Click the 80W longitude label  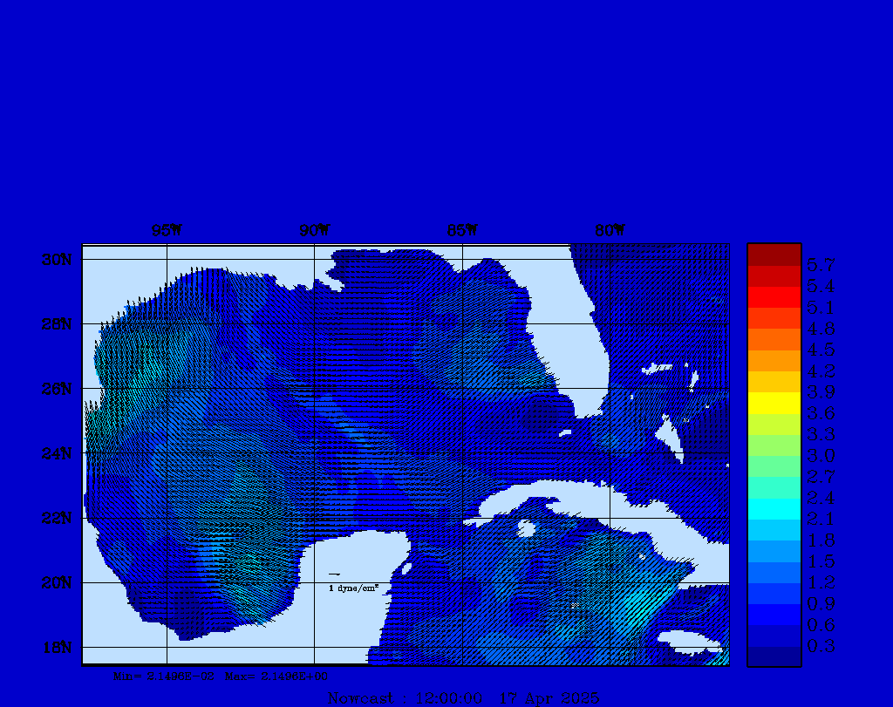(610, 230)
